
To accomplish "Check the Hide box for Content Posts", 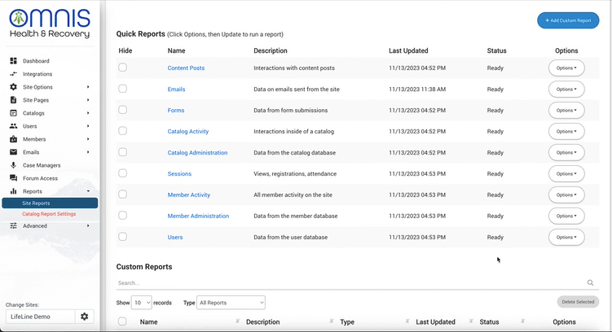I will click(x=123, y=68).
